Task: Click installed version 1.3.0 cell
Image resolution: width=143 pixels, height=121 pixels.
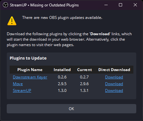Action: tap(62, 91)
